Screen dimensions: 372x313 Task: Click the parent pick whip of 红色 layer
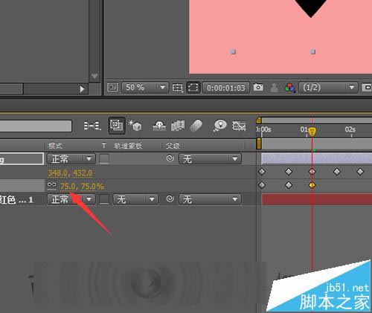tap(170, 199)
